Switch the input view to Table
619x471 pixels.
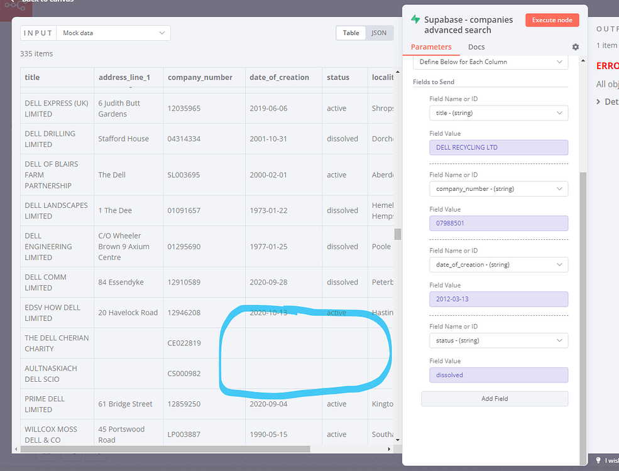coord(351,33)
